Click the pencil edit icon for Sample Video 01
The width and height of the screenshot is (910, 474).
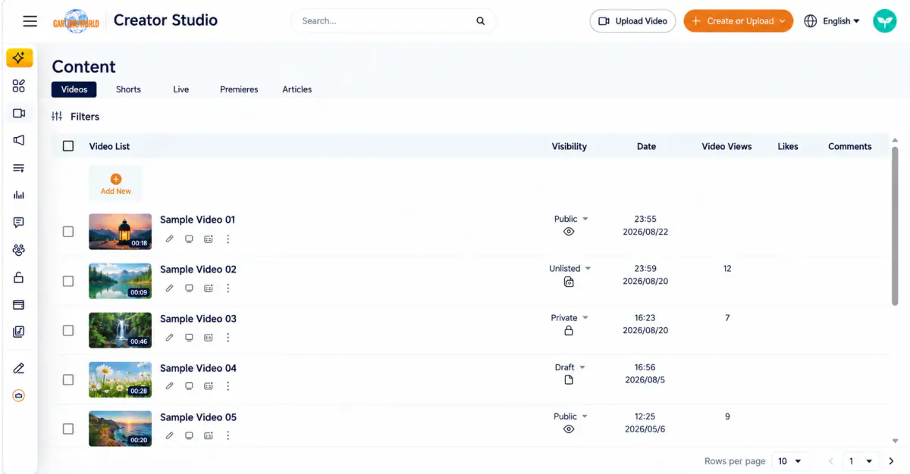pyautogui.click(x=169, y=239)
